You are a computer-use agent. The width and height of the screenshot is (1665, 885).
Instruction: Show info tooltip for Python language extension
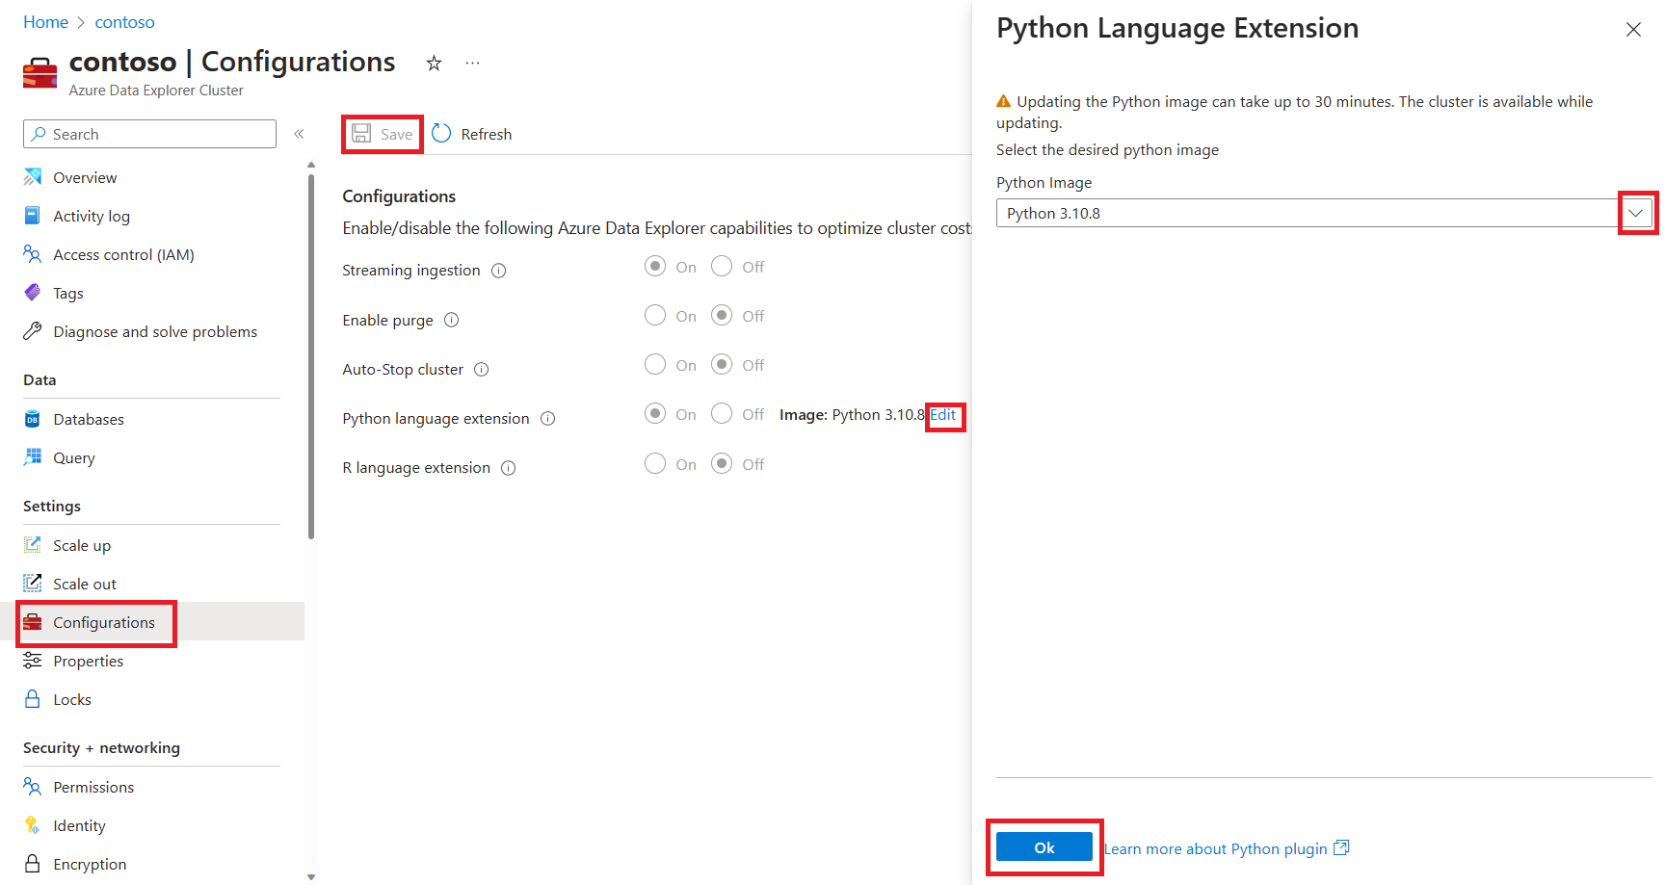[548, 418]
